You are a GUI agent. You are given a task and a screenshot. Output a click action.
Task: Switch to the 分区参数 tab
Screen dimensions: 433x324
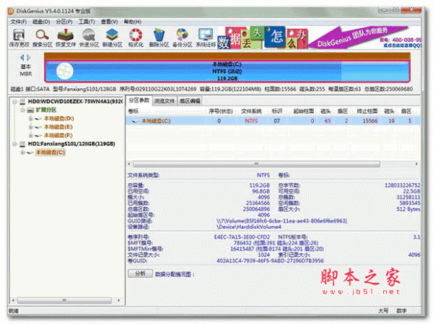point(139,100)
